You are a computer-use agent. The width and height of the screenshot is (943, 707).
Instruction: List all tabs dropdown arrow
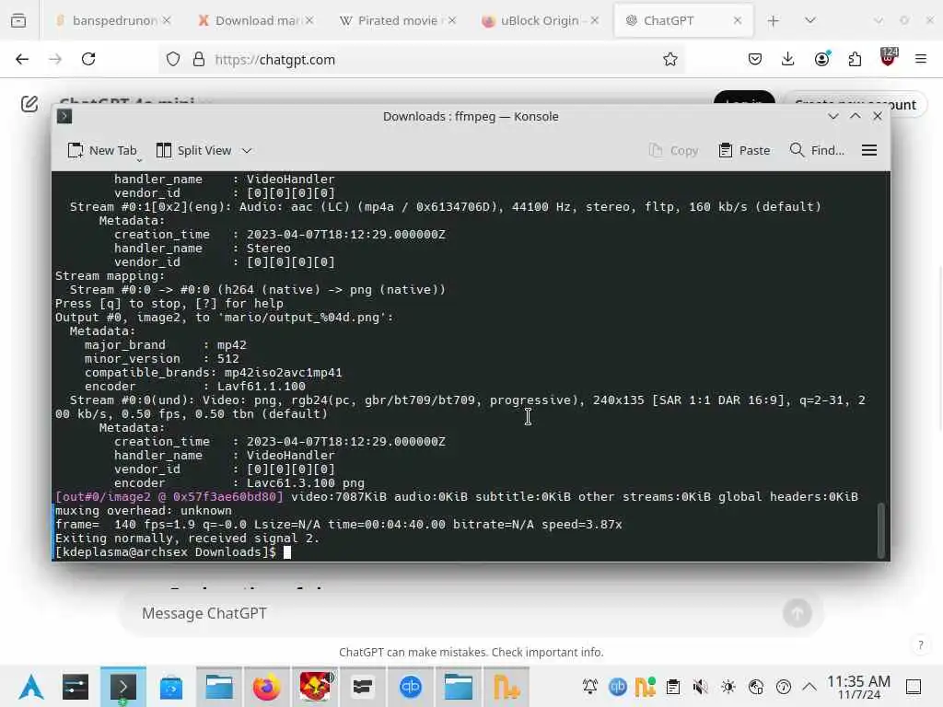point(810,20)
